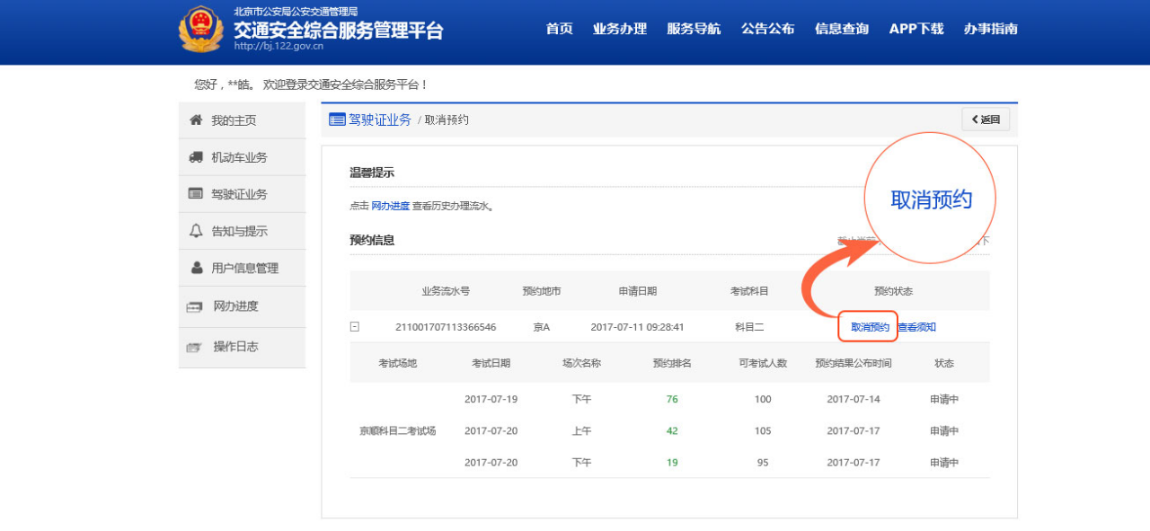
Task: Click the truck icon beside 机动车业务
Action: [196, 157]
